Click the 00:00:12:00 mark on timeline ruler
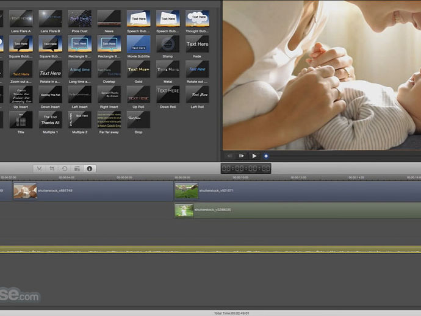Image resolution: width=421 pixels, height=316 pixels. coord(298,178)
